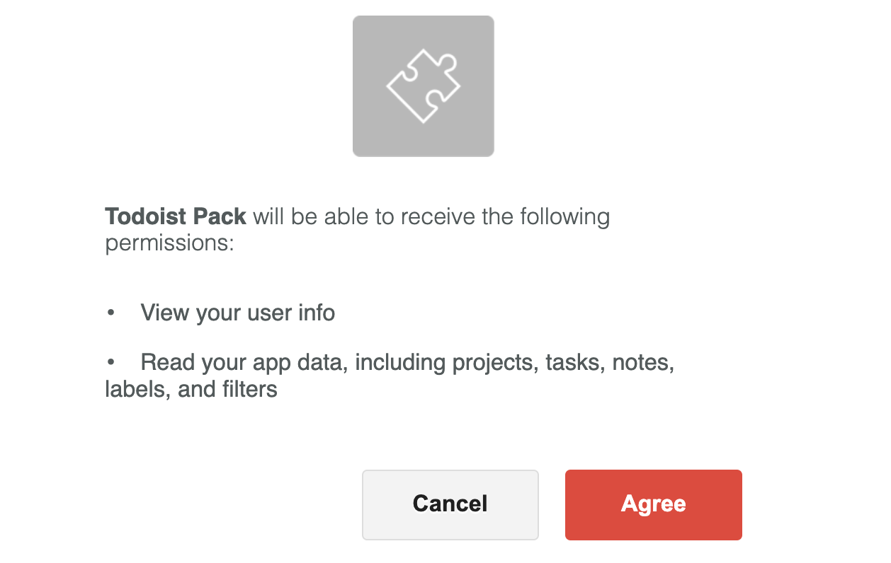Dismiss the dialog via the Cancel control
This screenshot has height=563, width=891.
coord(450,504)
